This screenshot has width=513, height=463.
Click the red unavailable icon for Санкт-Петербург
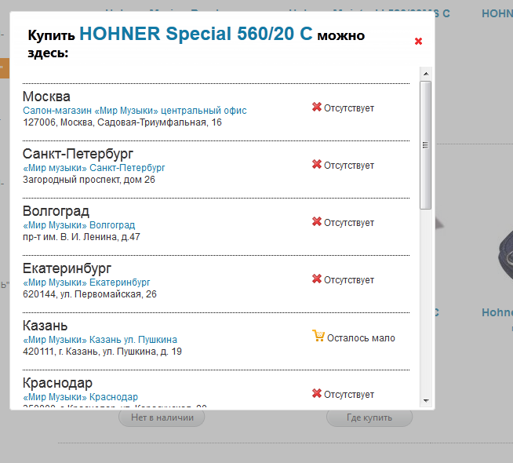click(317, 165)
